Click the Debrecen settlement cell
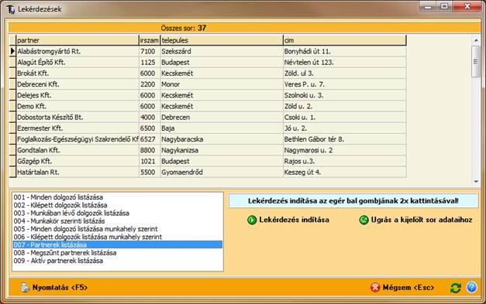 222,118
